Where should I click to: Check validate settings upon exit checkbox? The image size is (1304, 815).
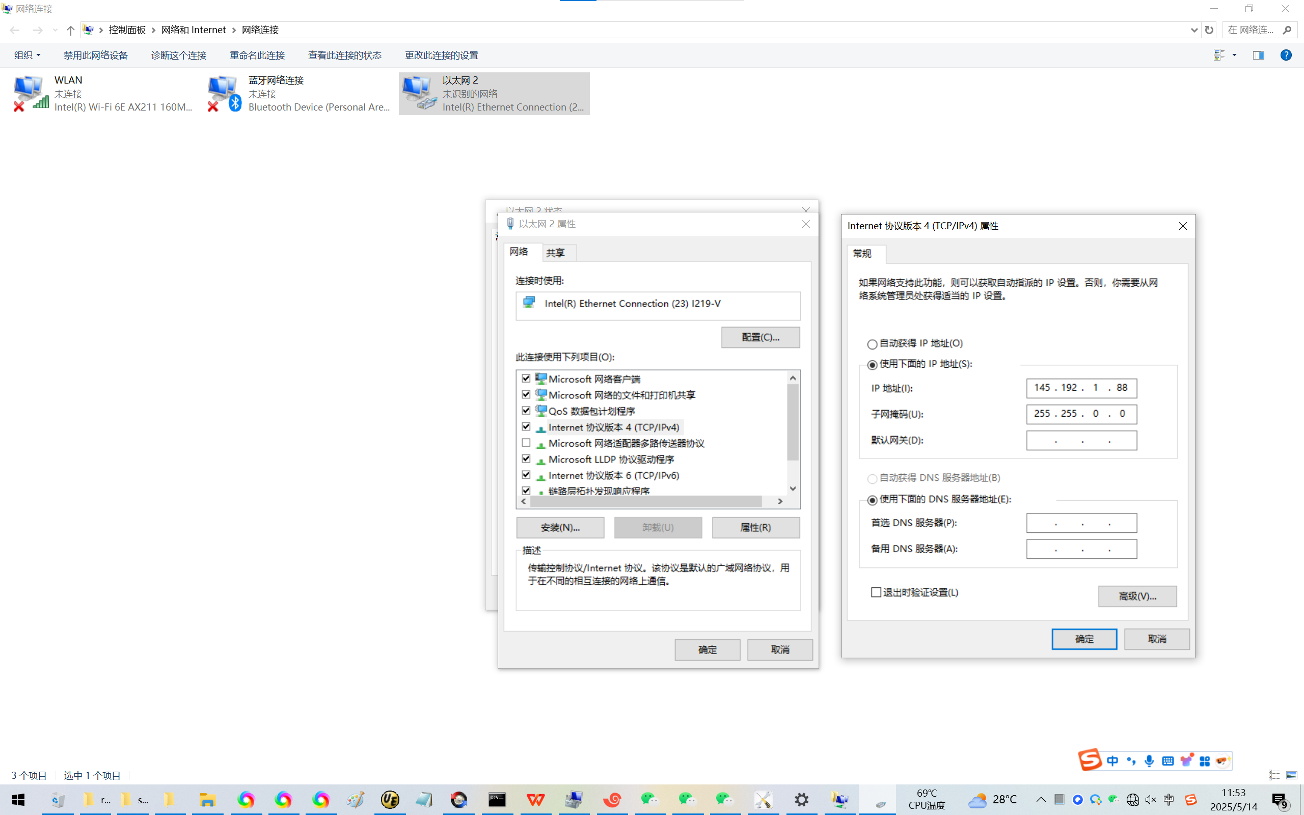pyautogui.click(x=876, y=592)
